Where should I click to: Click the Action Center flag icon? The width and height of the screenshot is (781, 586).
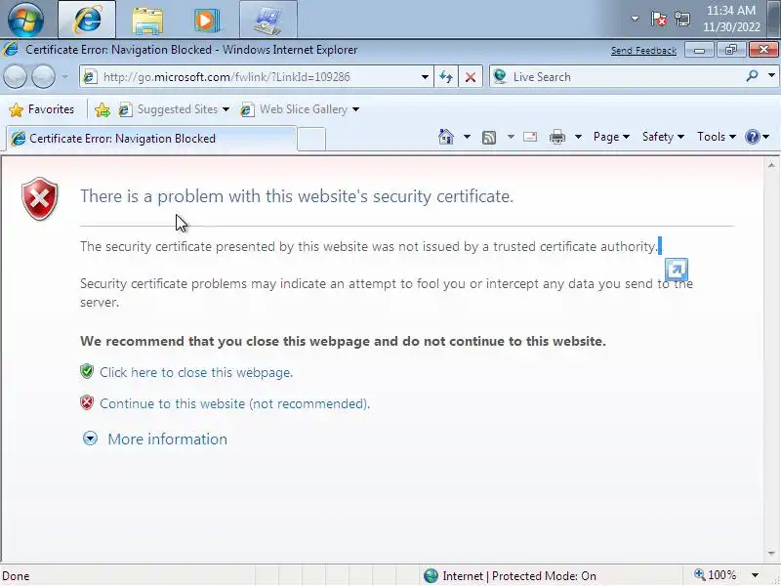(658, 20)
